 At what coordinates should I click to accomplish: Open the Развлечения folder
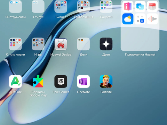click(x=83, y=6)
